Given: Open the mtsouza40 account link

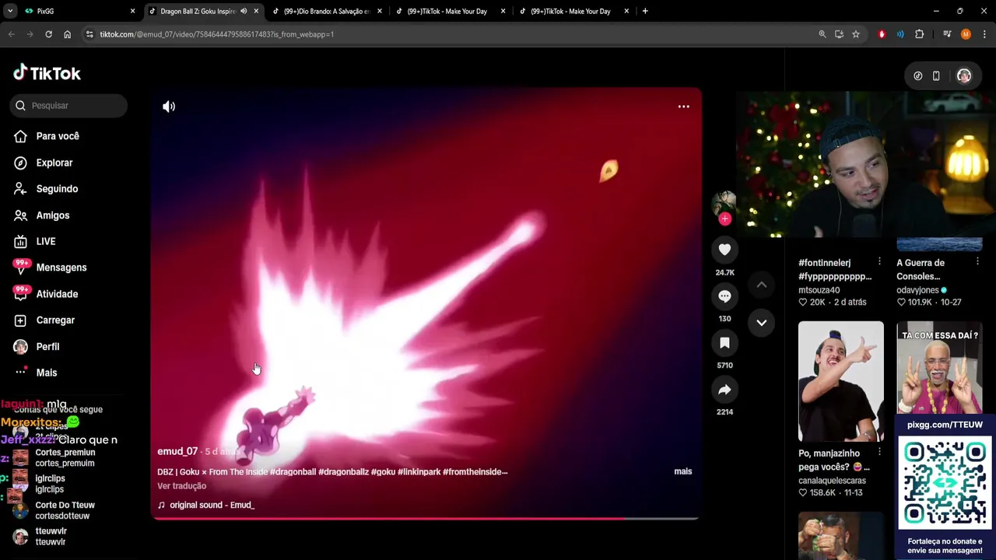Looking at the screenshot, I should coord(819,290).
